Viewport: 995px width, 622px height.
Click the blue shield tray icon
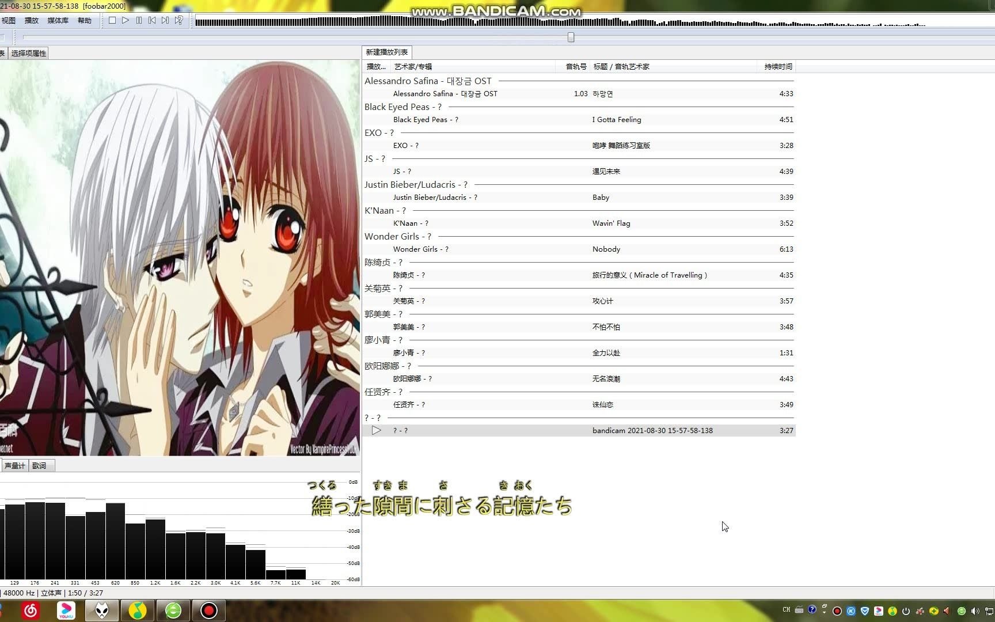click(864, 611)
